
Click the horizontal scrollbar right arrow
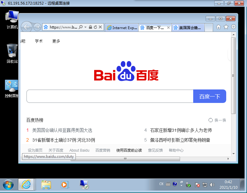[x=228, y=159]
